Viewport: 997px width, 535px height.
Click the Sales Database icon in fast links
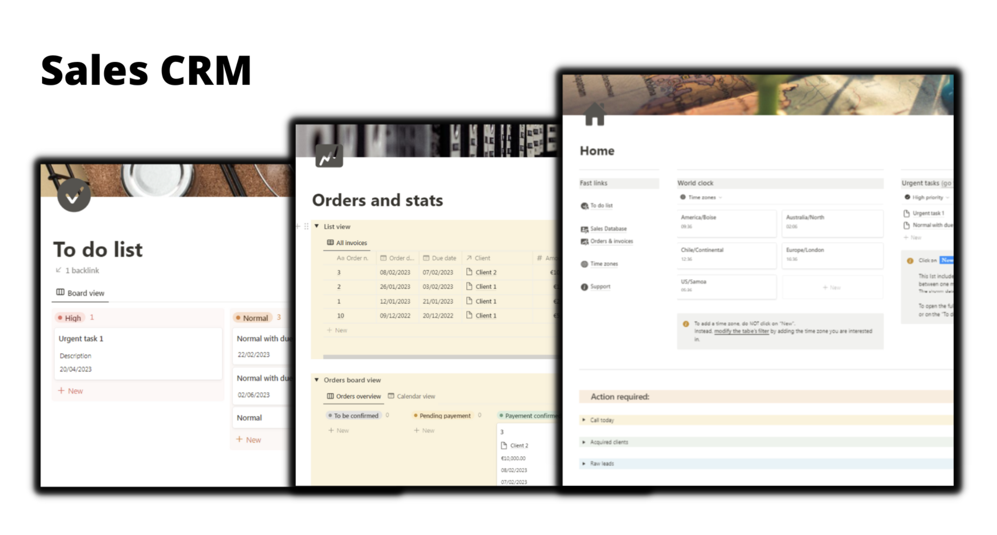[583, 229]
